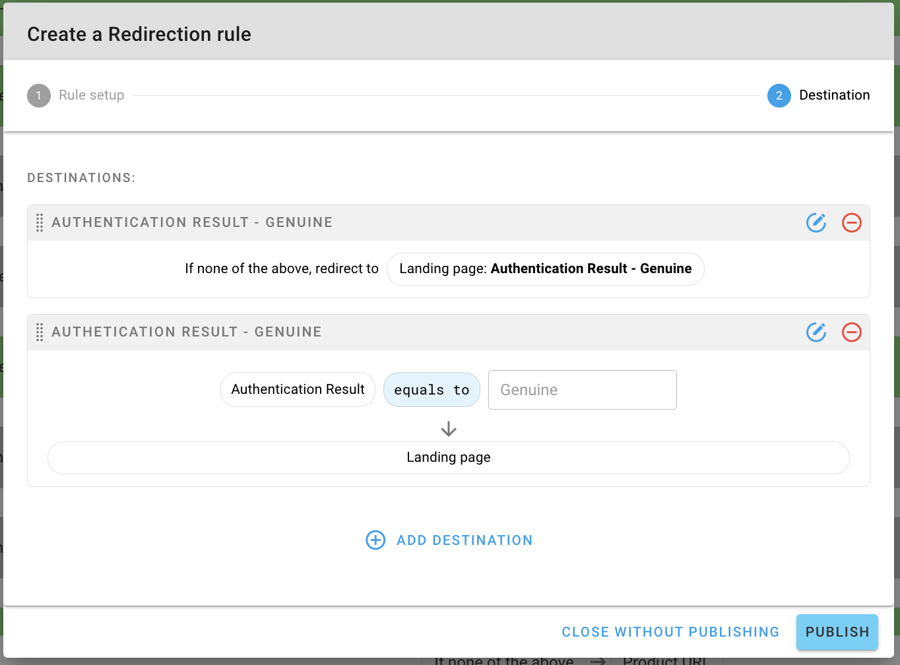Grab the drag handle of the fallback destination

pos(40,223)
